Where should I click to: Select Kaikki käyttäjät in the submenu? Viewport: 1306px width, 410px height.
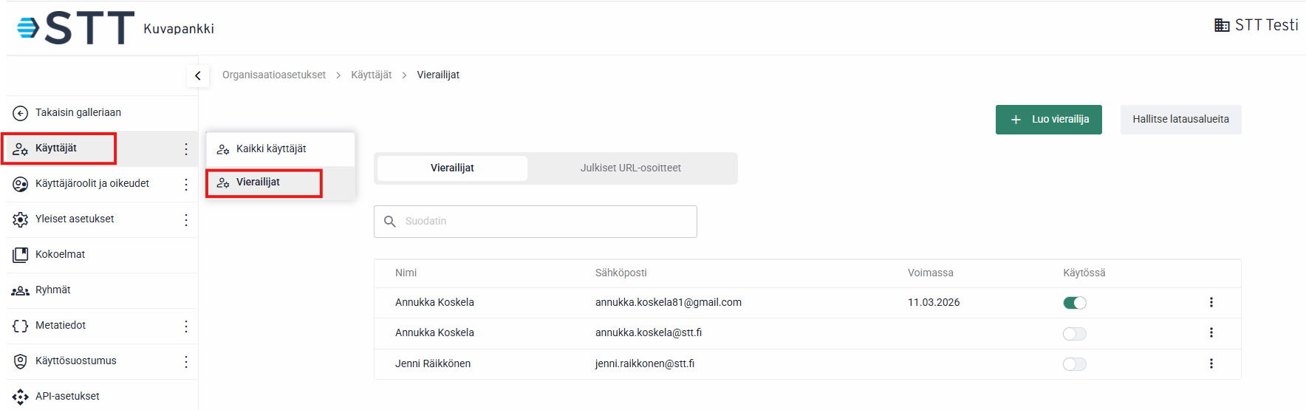click(x=271, y=149)
